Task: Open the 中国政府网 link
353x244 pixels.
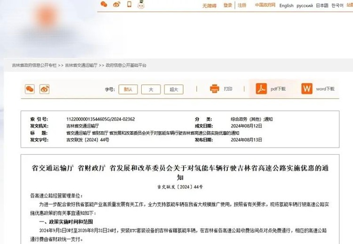Action: [264, 5]
